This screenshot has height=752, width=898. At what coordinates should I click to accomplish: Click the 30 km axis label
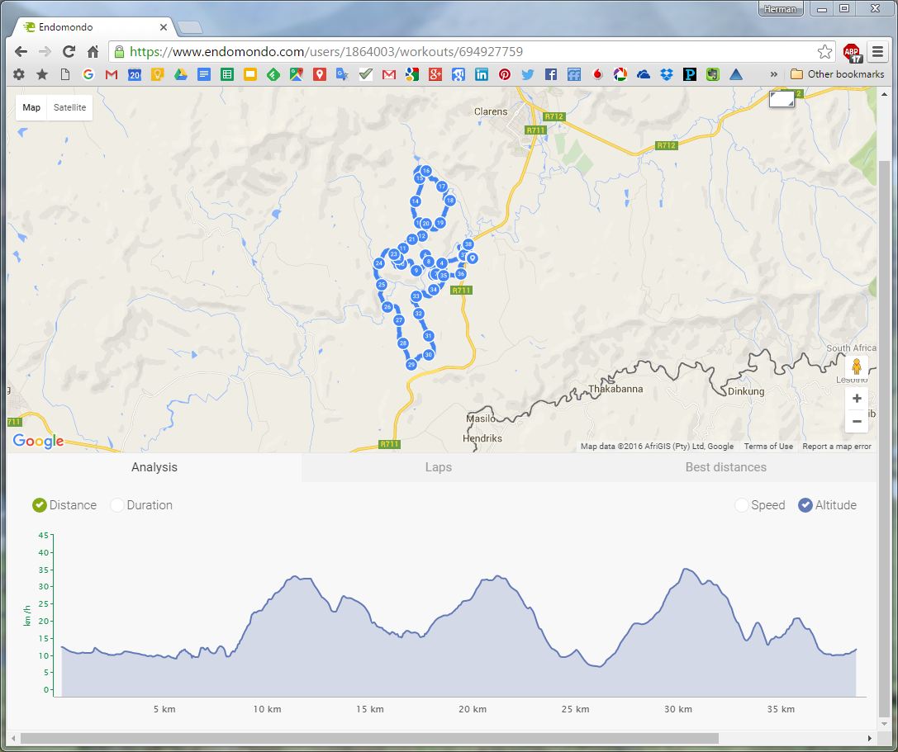[678, 709]
